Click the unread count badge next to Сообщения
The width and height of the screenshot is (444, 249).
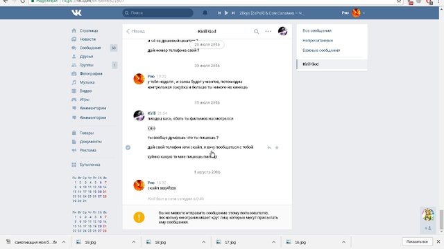[x=114, y=48]
